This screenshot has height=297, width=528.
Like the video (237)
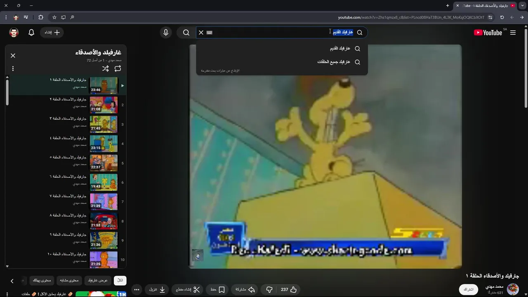point(289,290)
